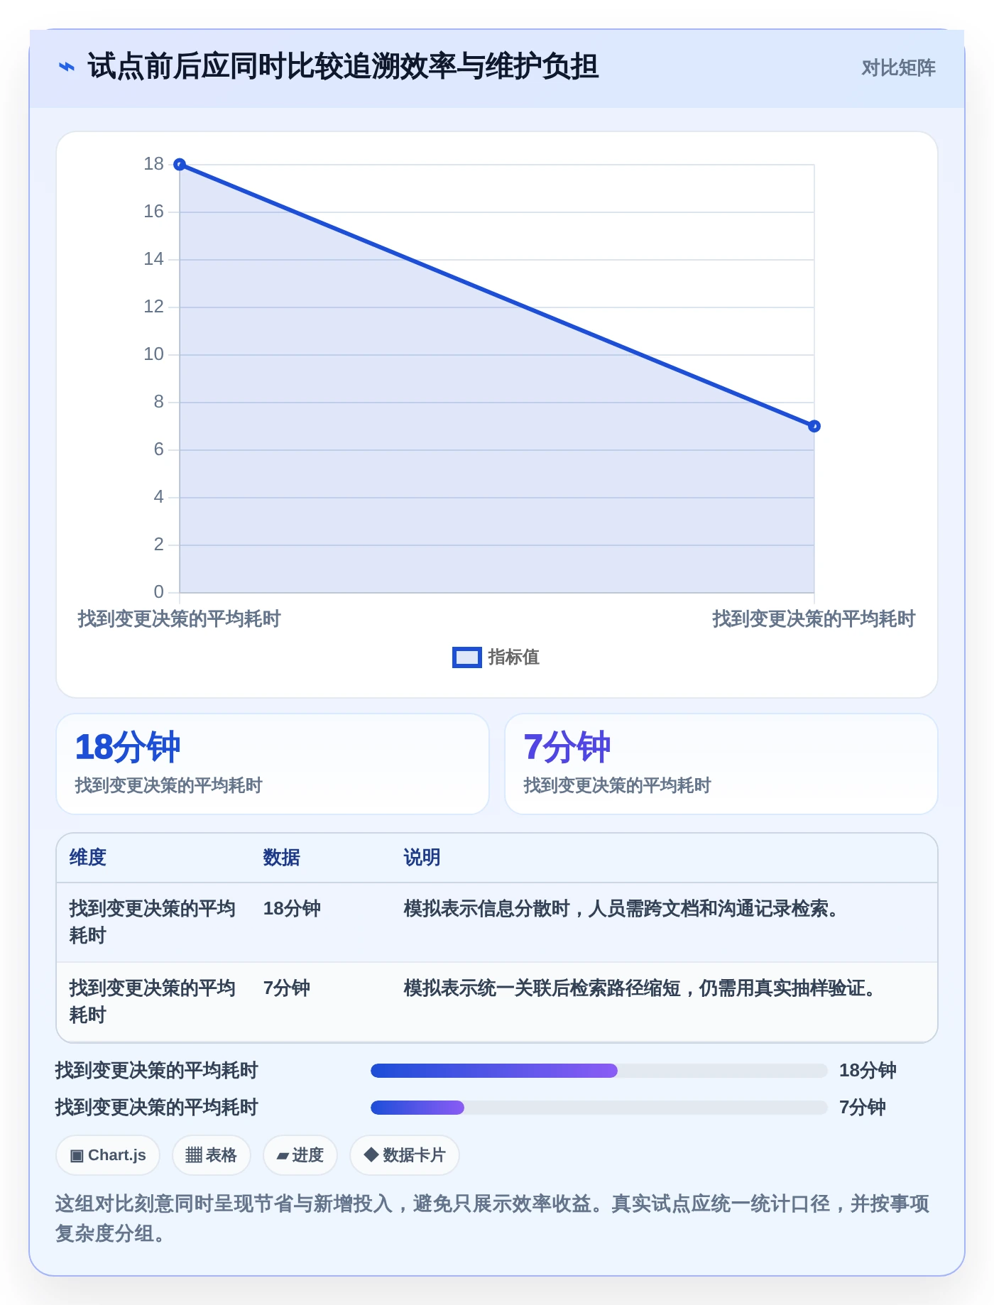Click the large 18分钟 data card value
This screenshot has height=1305, width=994.
128,747
